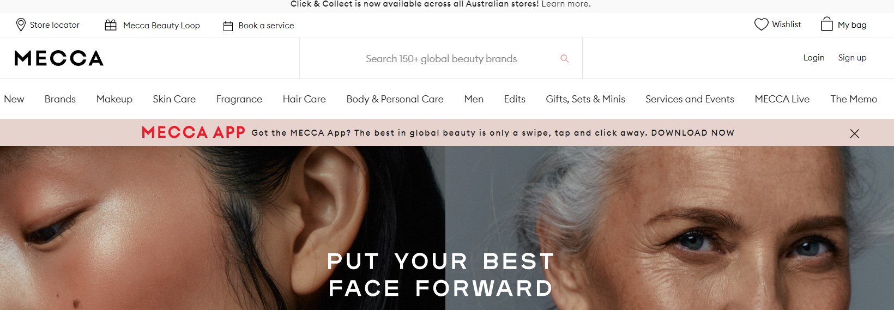The width and height of the screenshot is (894, 310).
Task: Open the Brands navigation item
Action: (x=60, y=99)
